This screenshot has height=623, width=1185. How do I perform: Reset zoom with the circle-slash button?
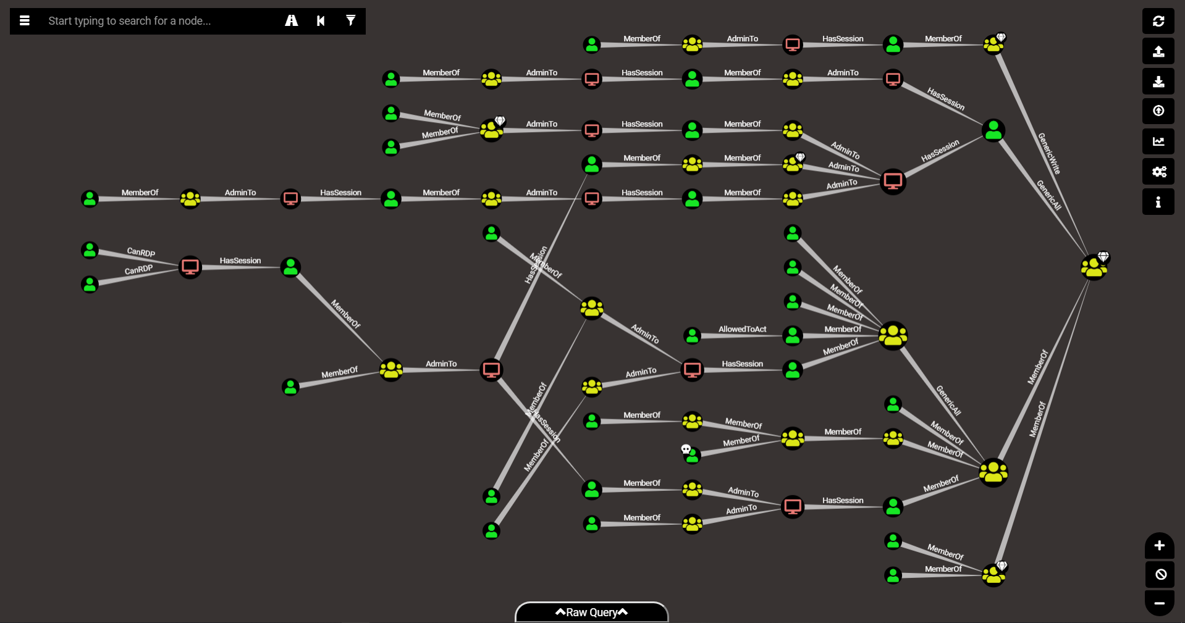click(x=1160, y=575)
